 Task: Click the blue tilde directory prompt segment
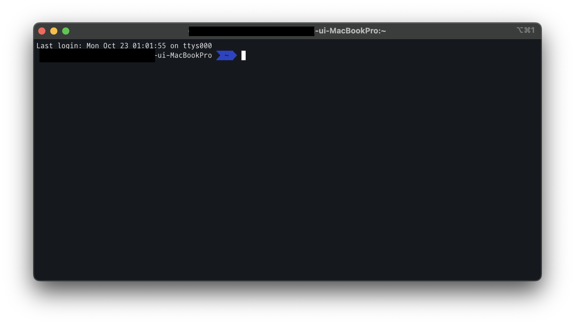pos(227,55)
